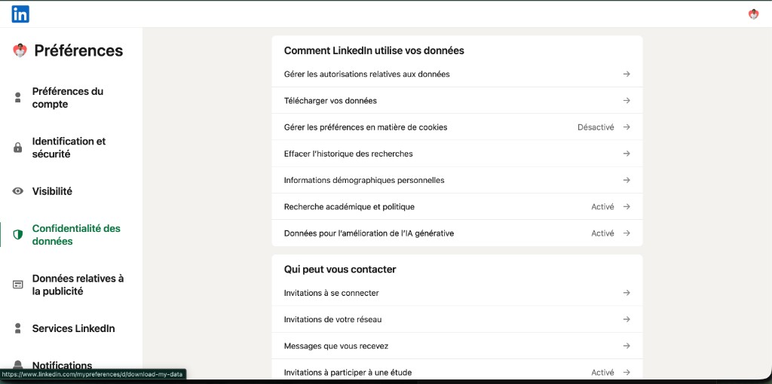
Task: Open the profile avatar in top-right corner
Action: [753, 14]
